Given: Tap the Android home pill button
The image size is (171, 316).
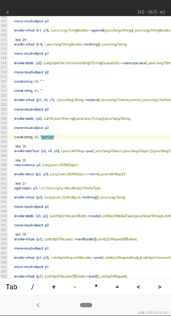Looking at the screenshot, I should (x=86, y=305).
